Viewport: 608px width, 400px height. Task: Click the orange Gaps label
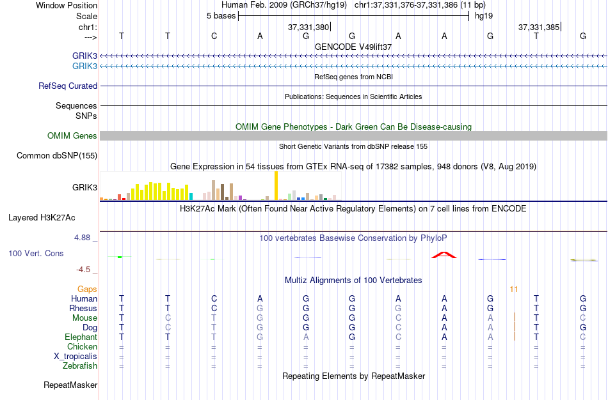tap(87, 289)
